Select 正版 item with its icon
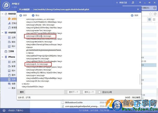The width and height of the screenshot is (158, 113). (12, 23)
